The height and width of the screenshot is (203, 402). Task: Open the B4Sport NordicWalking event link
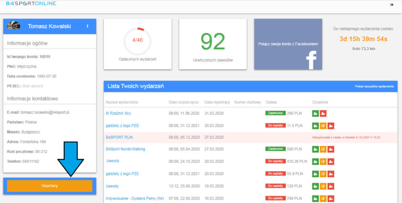(x=125, y=149)
